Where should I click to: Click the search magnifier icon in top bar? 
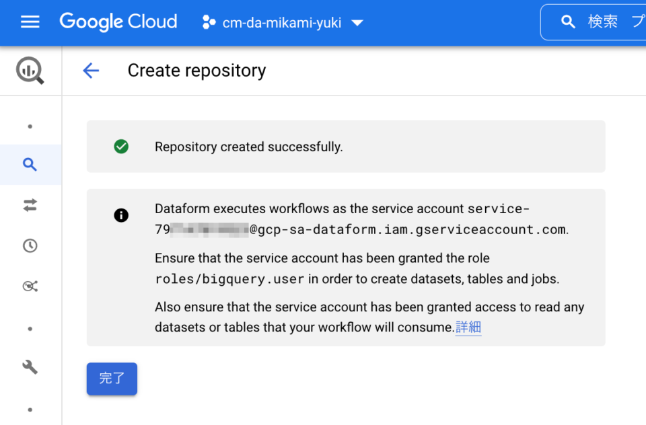click(x=568, y=22)
